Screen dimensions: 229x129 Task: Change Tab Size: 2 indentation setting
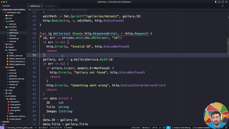coord(146,128)
